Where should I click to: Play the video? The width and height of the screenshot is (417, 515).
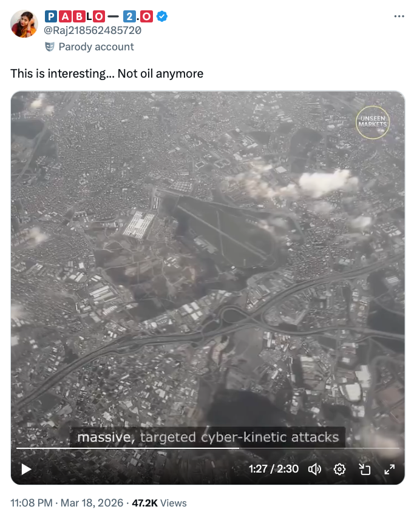pos(26,469)
